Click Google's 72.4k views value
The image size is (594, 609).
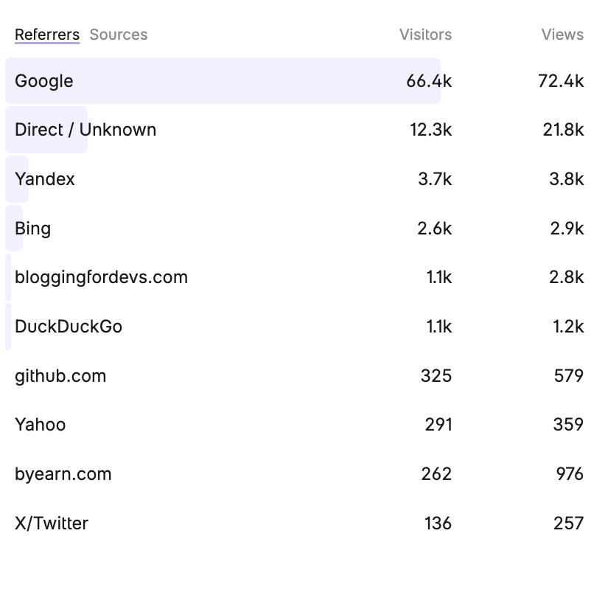point(561,81)
